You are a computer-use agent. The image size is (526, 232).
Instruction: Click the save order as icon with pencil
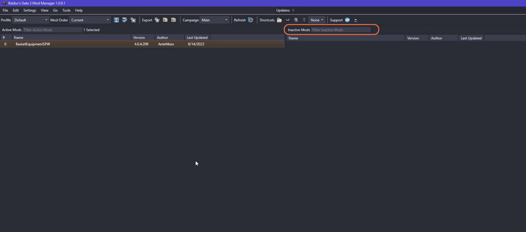click(x=124, y=20)
